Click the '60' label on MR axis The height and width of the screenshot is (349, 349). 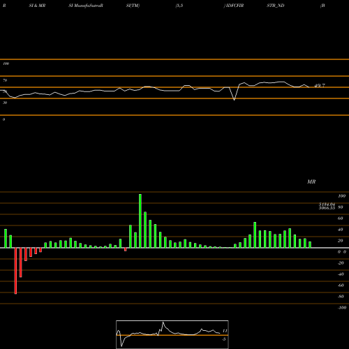[341, 218]
